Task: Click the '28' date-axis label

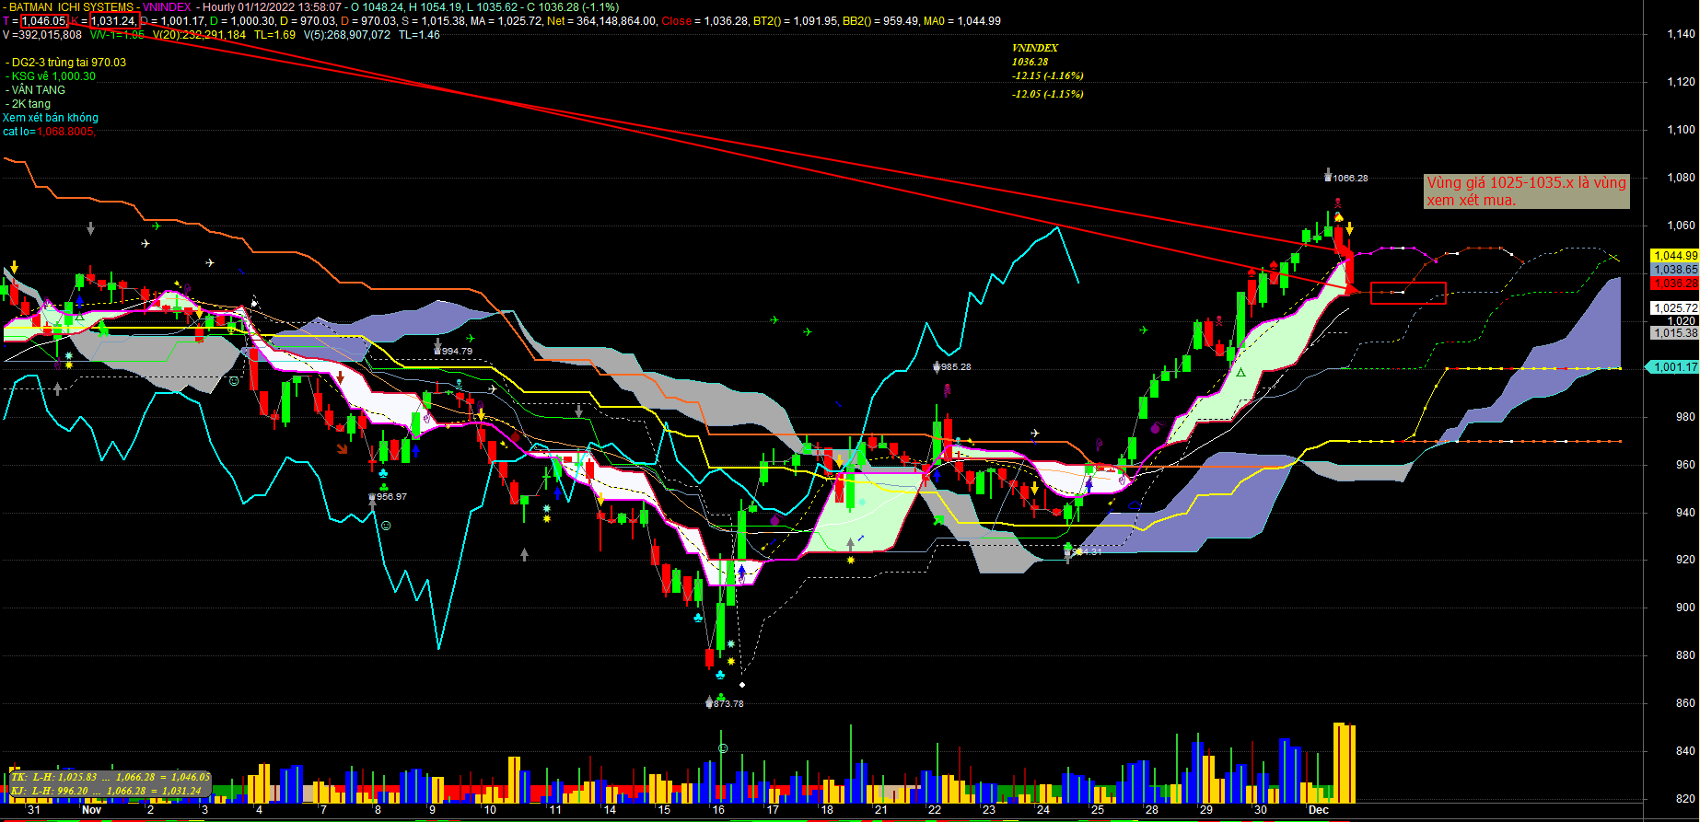Action: coord(1152,810)
